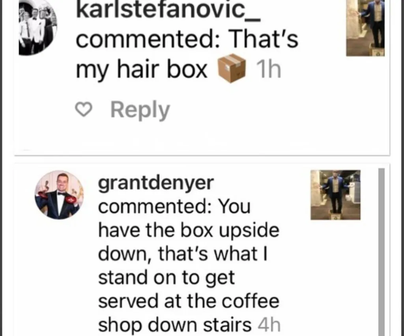Viewport: 404px width, 336px height.
Task: Visit the karlstefanovic_ username link
Action: pos(168,10)
